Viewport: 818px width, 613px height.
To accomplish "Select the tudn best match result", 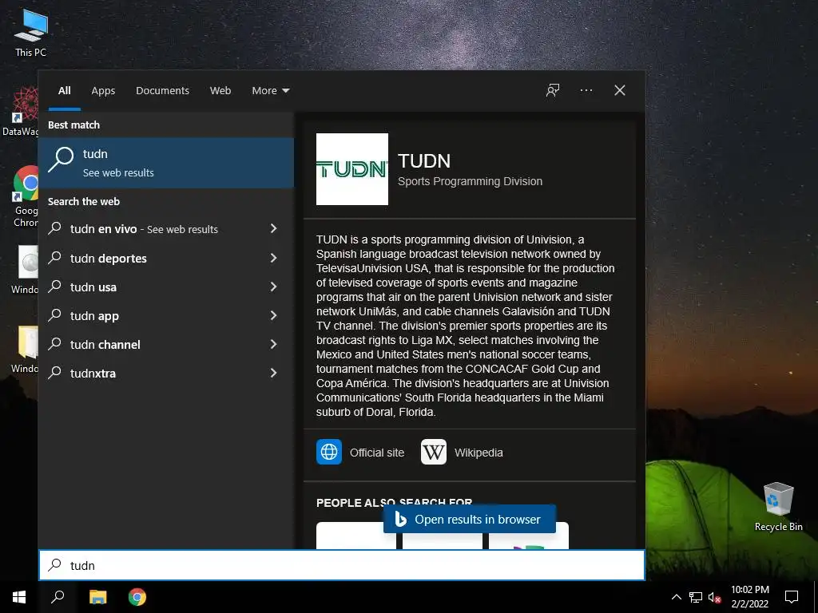I will (166, 163).
